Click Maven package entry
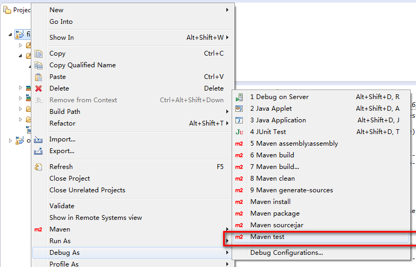The width and height of the screenshot is (416, 267). coord(275,213)
